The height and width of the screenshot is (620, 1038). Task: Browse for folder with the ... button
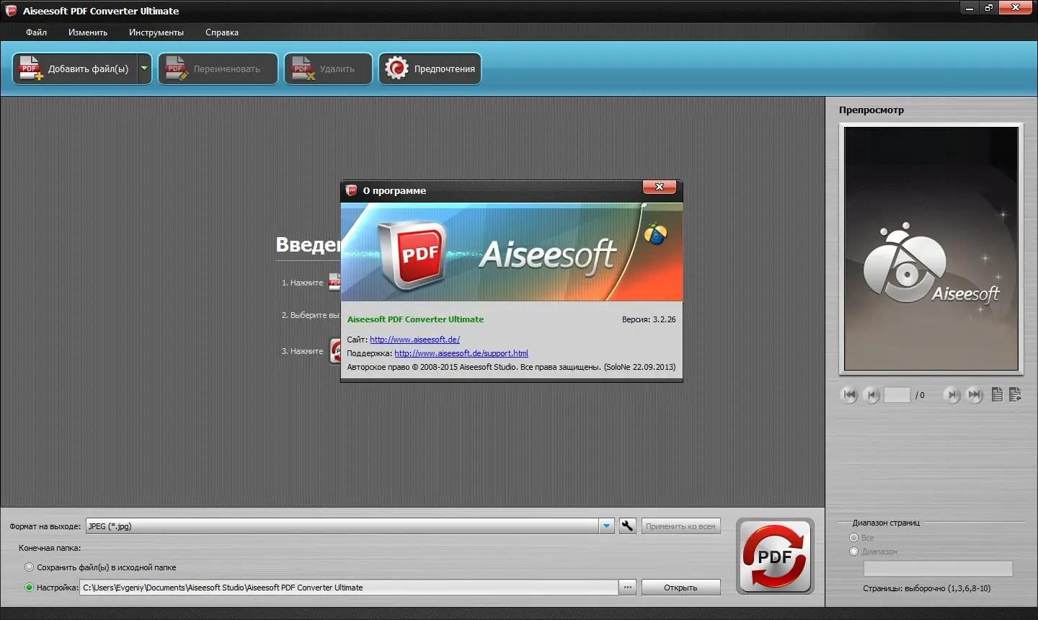(x=628, y=588)
